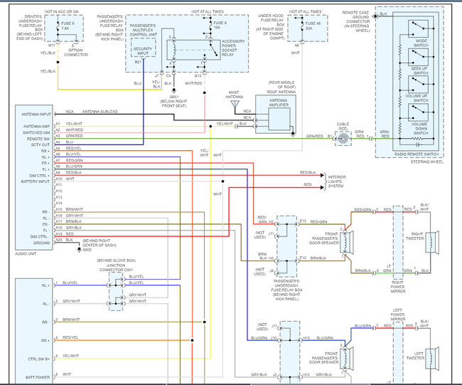This screenshot has width=462, height=385.
Task: Click the 'ANTENNA AMP' pin label
Action: point(36,126)
